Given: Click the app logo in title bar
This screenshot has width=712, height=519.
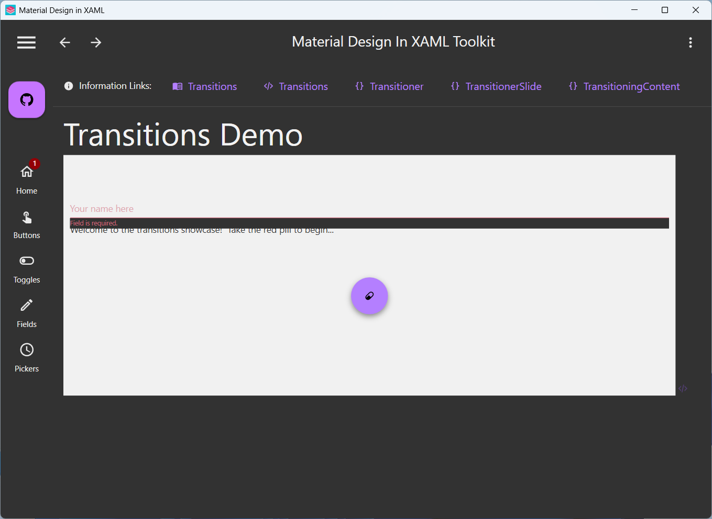Looking at the screenshot, I should pos(10,10).
